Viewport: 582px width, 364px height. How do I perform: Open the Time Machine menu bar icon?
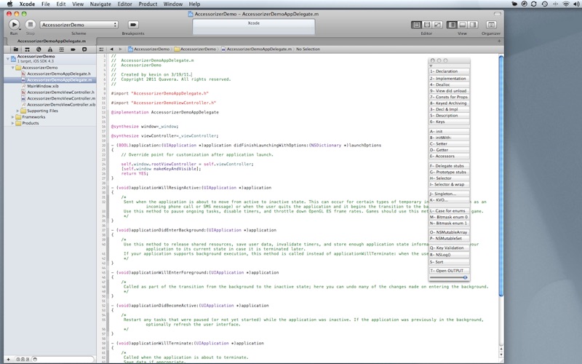(x=544, y=4)
